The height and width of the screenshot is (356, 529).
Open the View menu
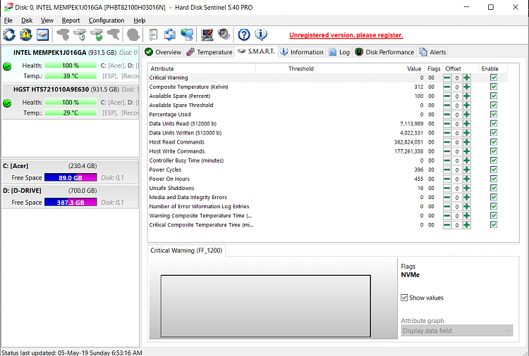pos(47,20)
